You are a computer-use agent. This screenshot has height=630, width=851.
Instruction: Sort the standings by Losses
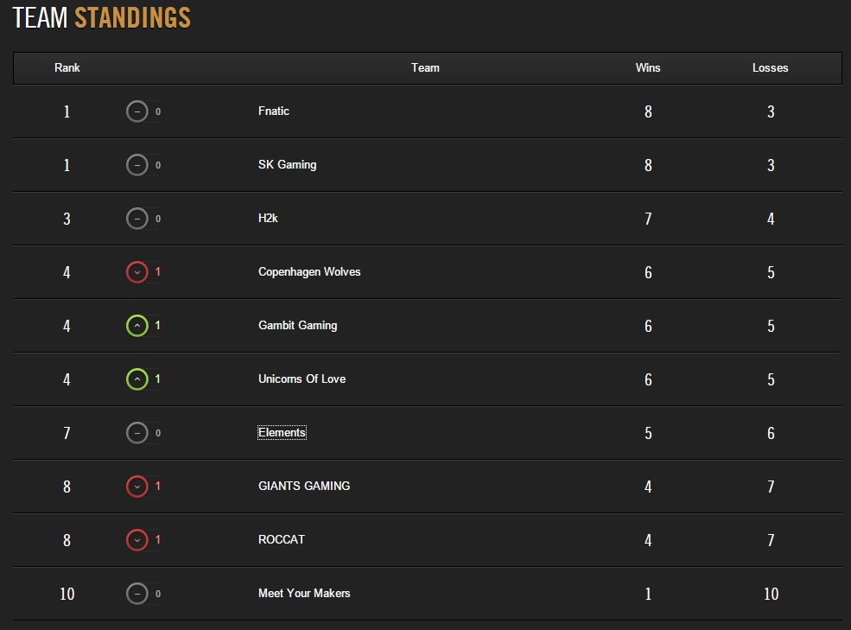[770, 67]
